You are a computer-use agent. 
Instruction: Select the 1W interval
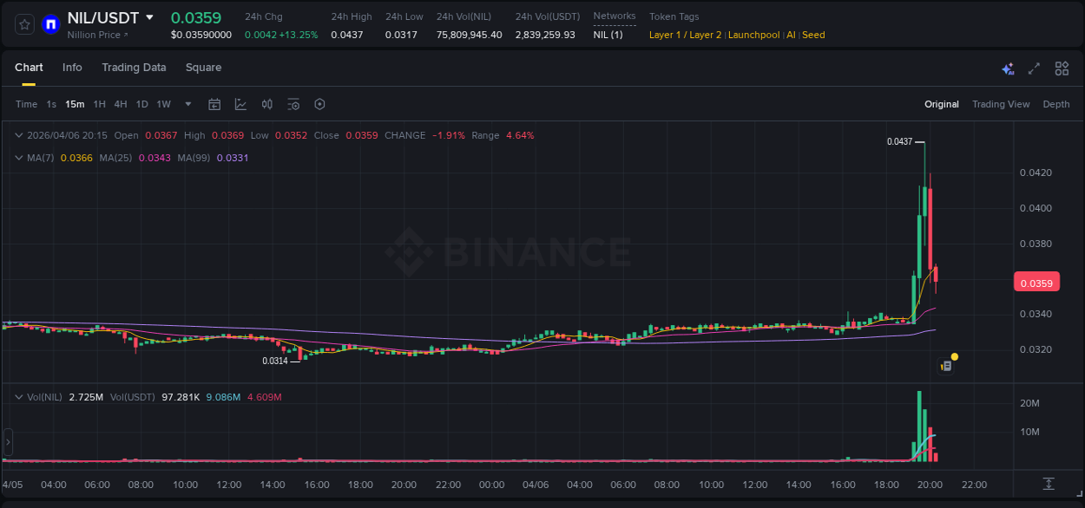[163, 104]
